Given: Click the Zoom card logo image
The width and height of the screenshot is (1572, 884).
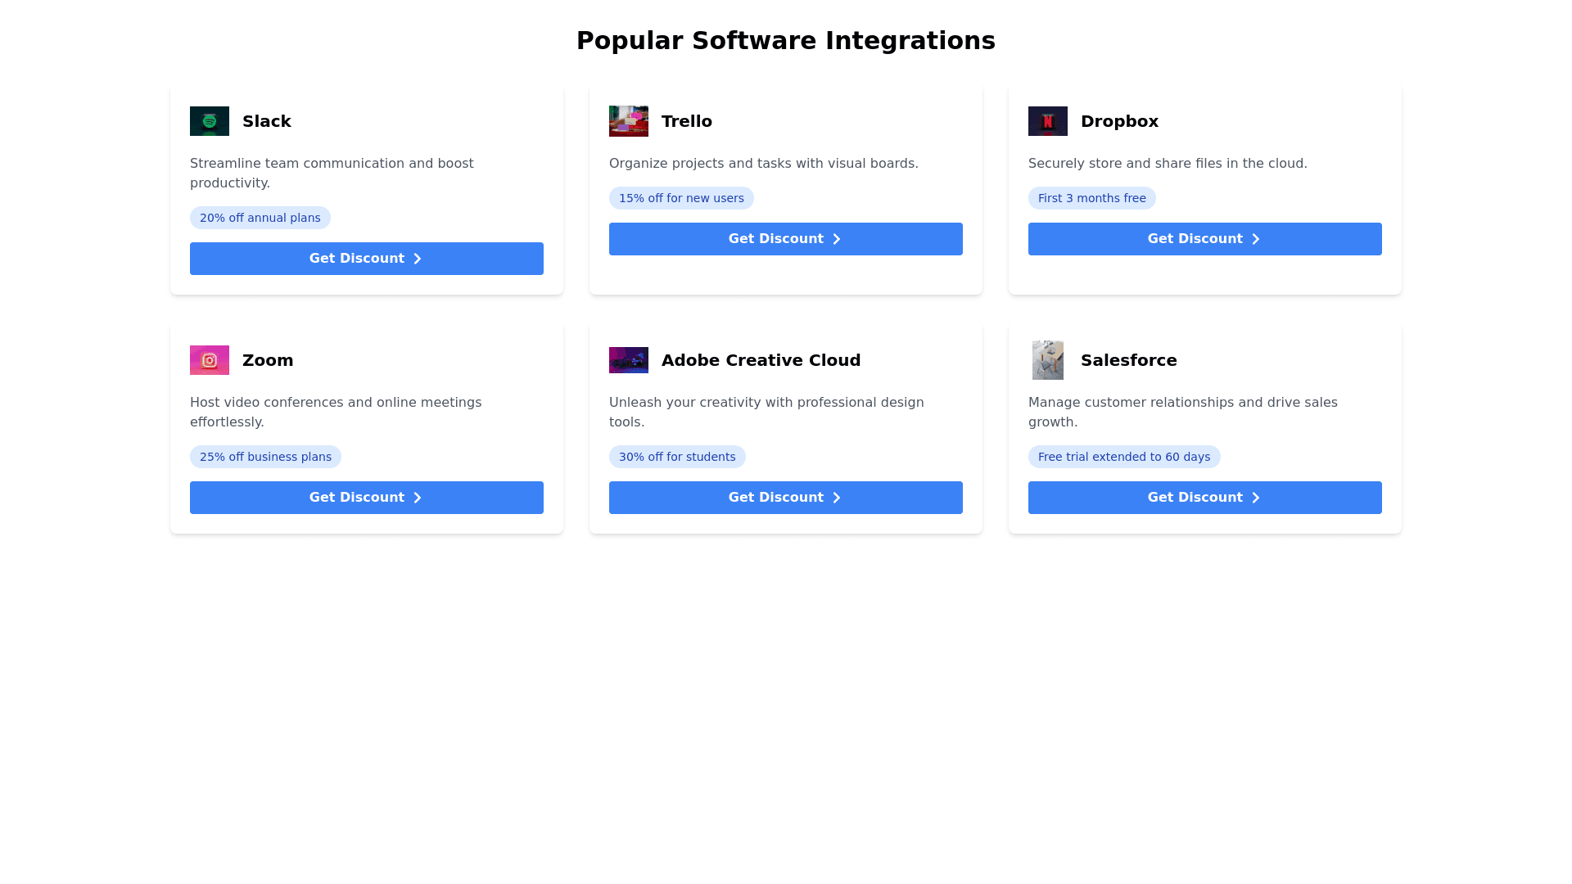Looking at the screenshot, I should pos(210,360).
